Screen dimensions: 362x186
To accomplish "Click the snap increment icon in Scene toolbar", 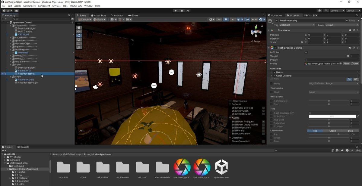I will [x=121, y=20].
